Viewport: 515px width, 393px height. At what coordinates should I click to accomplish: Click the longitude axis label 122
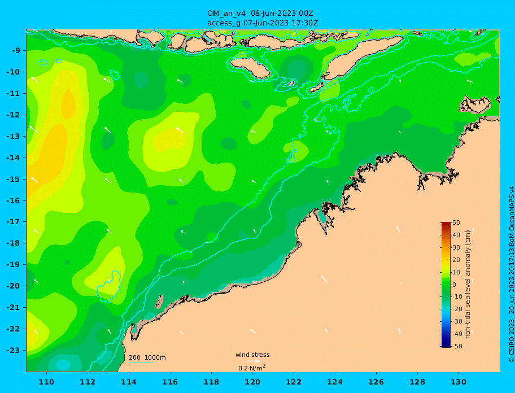click(x=294, y=382)
